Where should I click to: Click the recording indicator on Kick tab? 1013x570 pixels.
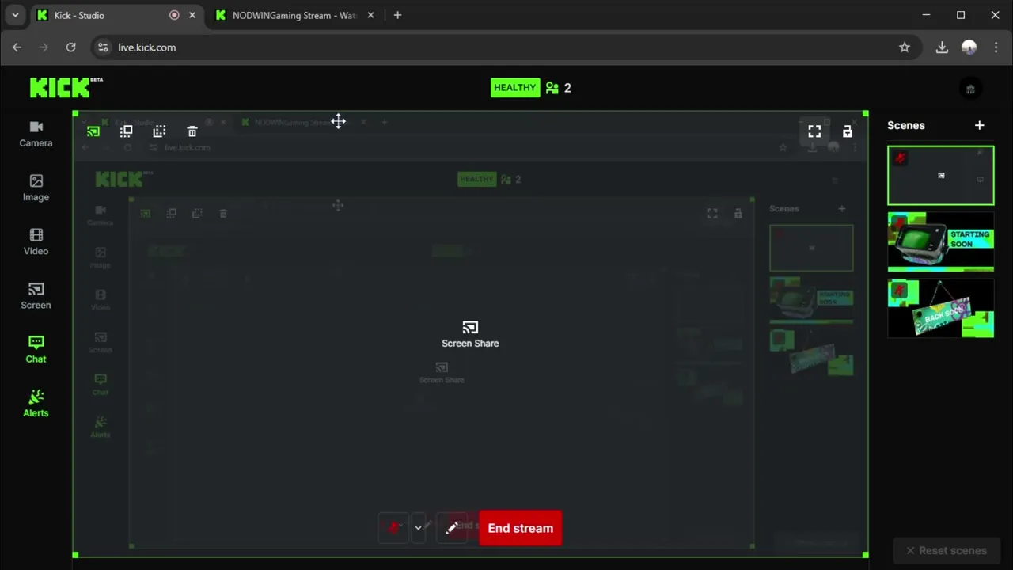pos(174,15)
